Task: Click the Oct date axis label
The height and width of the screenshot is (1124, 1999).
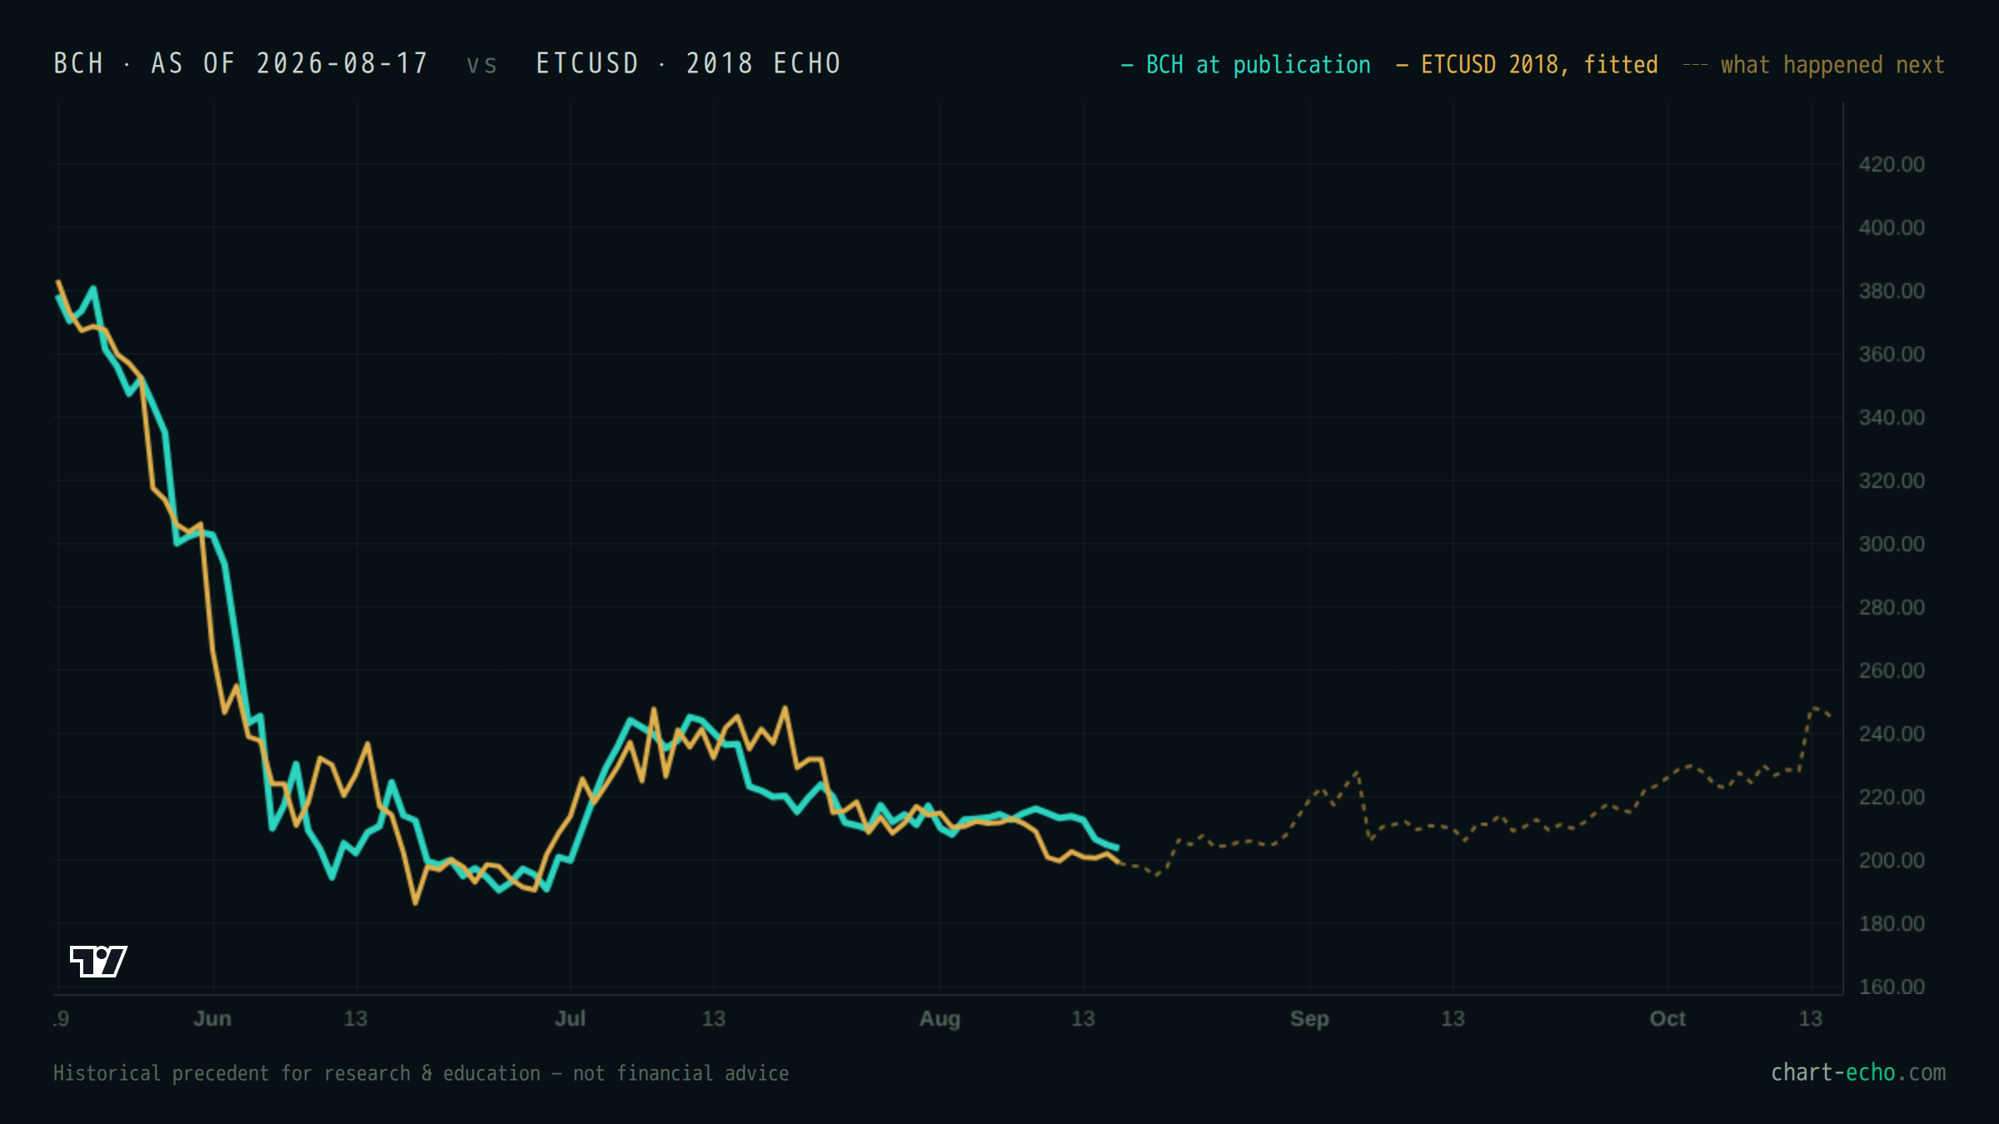Action: (x=1667, y=1018)
